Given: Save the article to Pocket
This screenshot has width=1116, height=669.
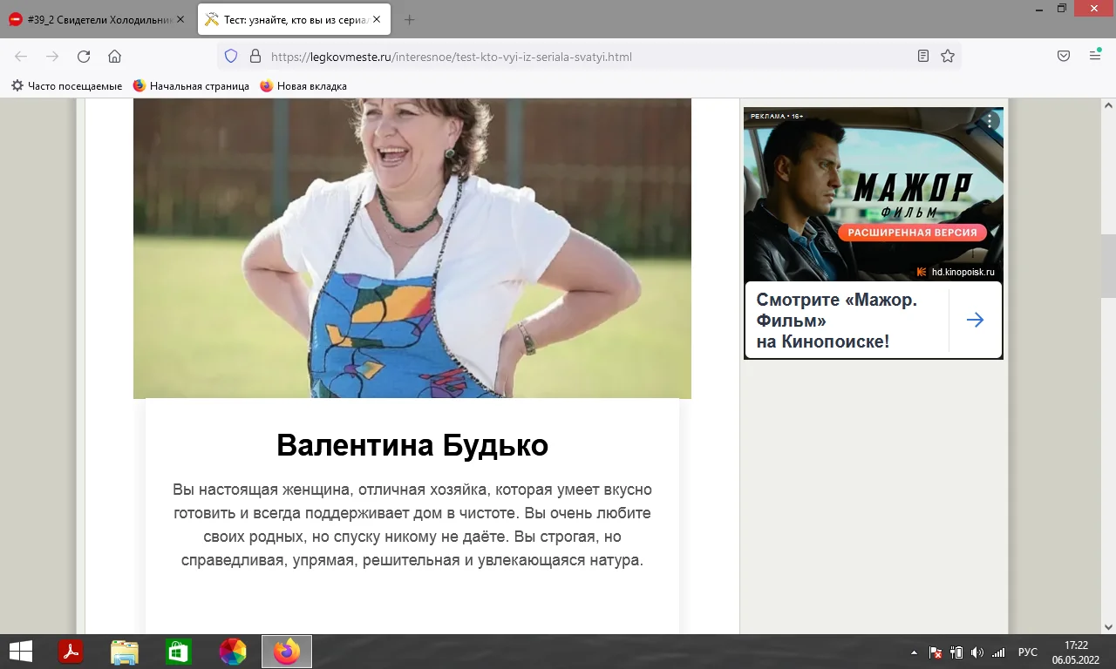Looking at the screenshot, I should click(x=1063, y=55).
